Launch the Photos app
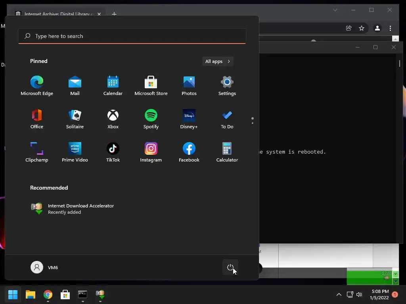The height and width of the screenshot is (304, 406). (189, 86)
